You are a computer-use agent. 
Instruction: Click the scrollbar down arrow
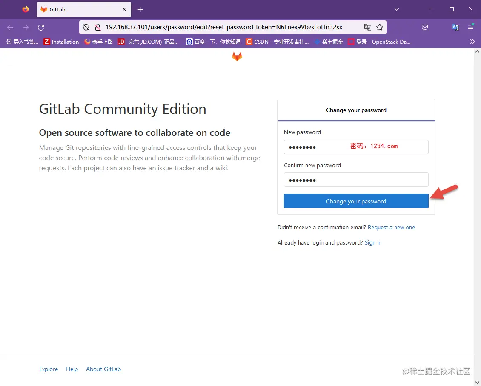tap(477, 382)
